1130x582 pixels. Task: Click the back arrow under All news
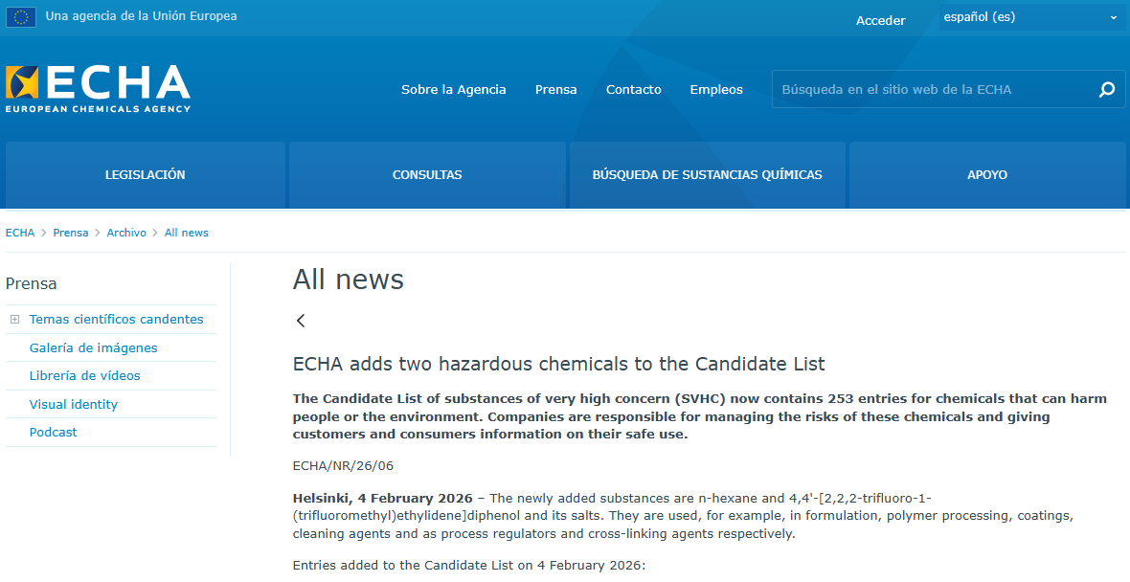(x=301, y=321)
